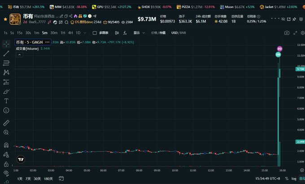This screenshot has width=305, height=184.
Task: Switch chart interval to 1D
Action: 78,33
